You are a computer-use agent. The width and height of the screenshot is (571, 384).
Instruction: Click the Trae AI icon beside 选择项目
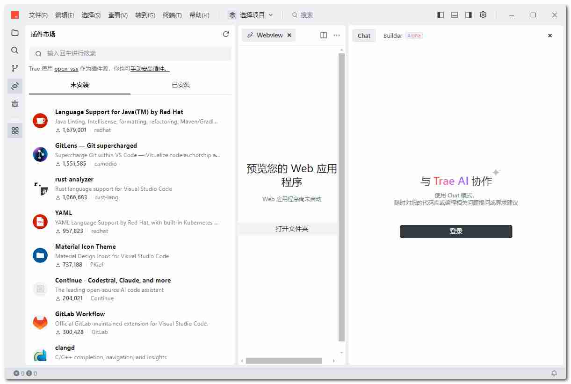pyautogui.click(x=232, y=14)
